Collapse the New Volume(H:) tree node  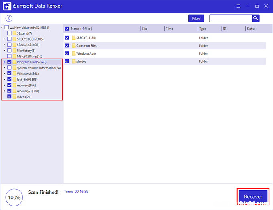tap(2, 27)
